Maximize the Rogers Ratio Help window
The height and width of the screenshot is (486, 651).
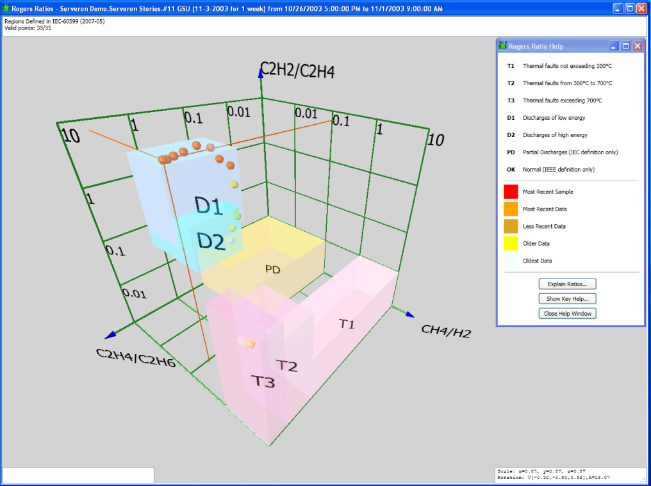coord(625,46)
